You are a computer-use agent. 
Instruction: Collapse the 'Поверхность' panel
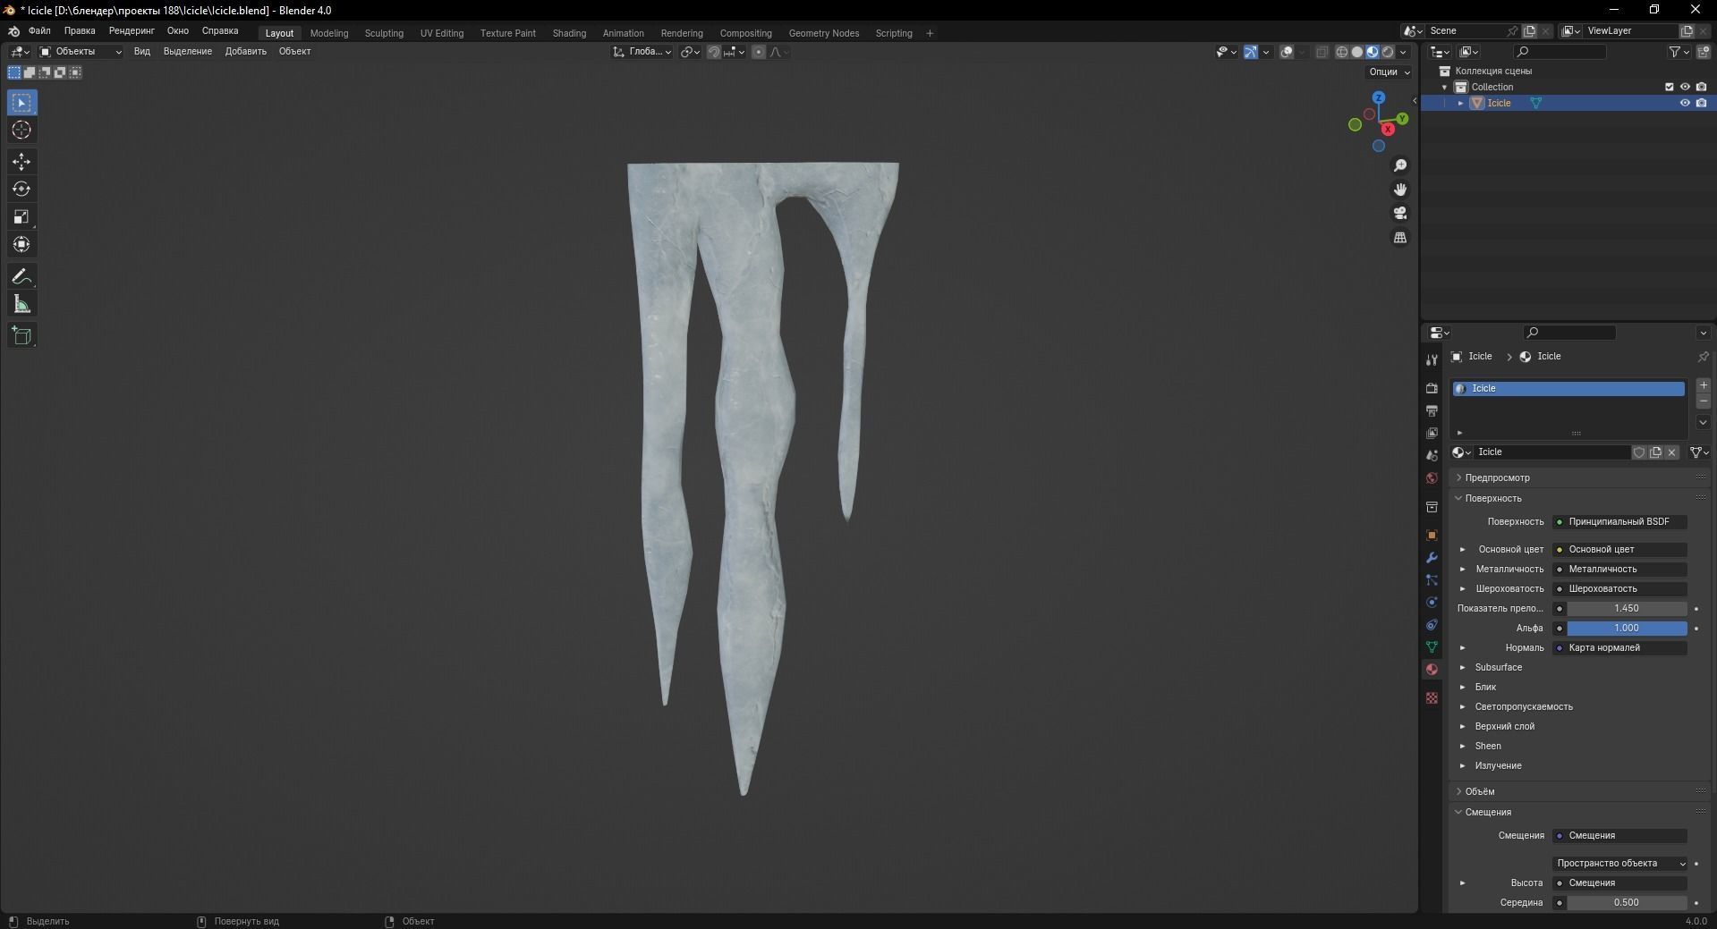[1492, 498]
